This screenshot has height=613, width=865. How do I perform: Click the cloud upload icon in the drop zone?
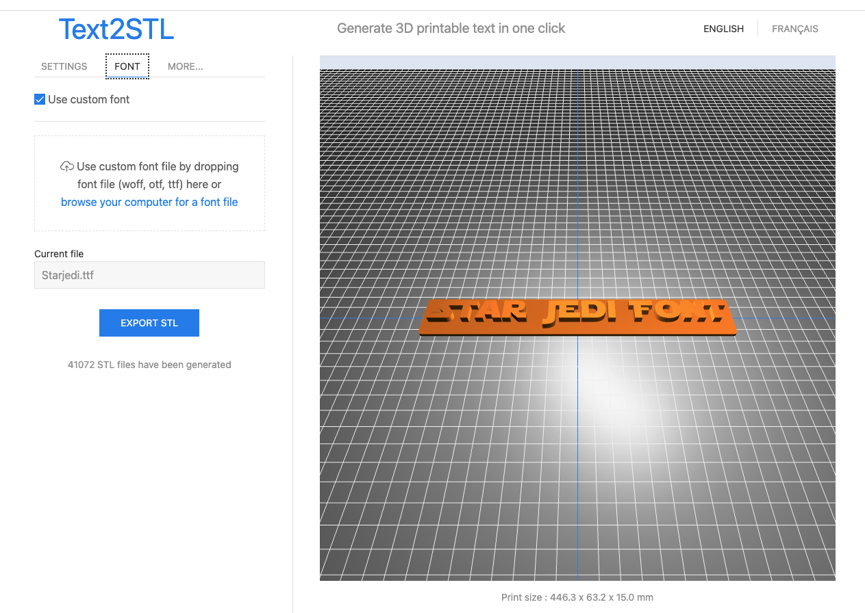point(66,166)
